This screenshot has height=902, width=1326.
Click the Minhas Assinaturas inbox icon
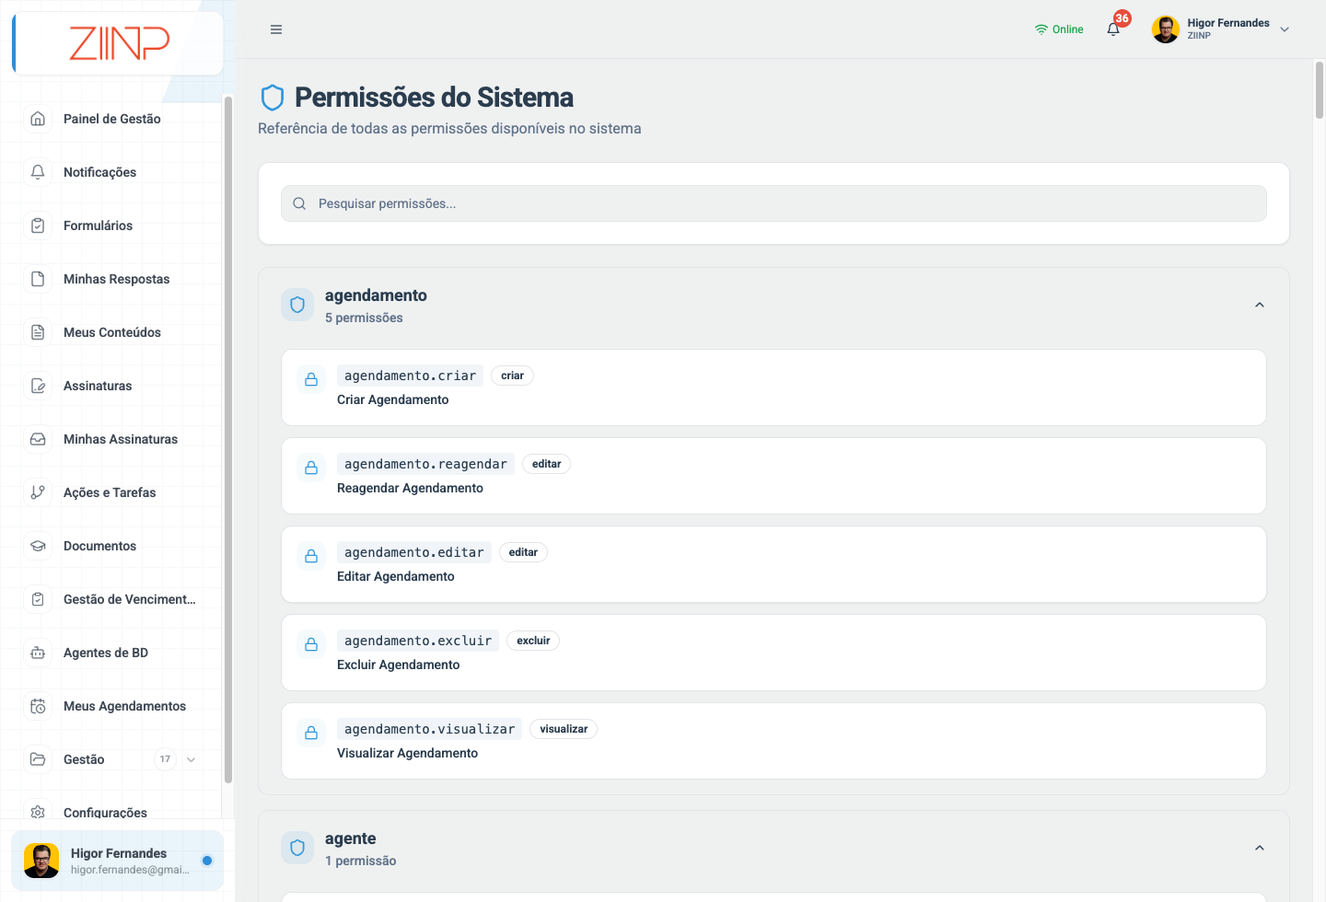(x=38, y=439)
